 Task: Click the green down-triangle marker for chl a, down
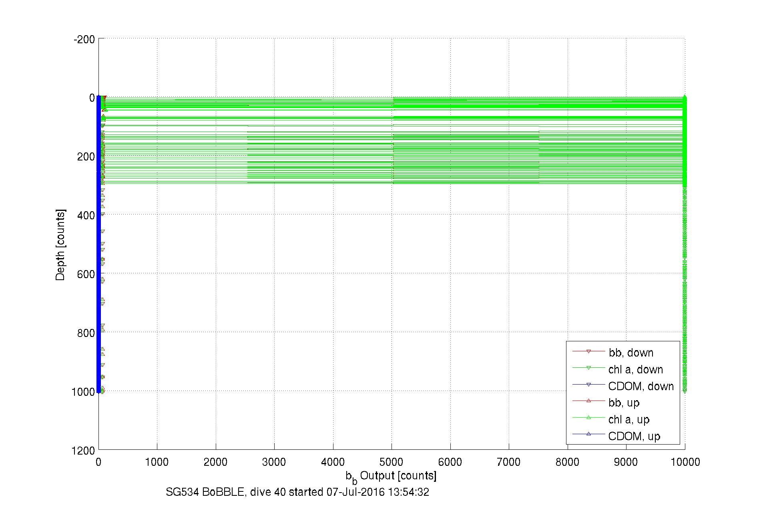(588, 368)
